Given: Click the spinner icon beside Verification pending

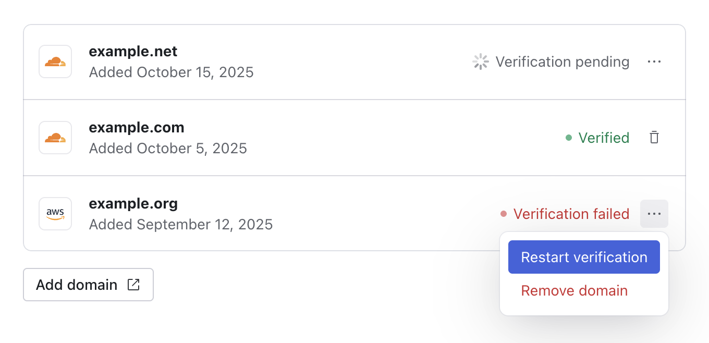Looking at the screenshot, I should (480, 61).
